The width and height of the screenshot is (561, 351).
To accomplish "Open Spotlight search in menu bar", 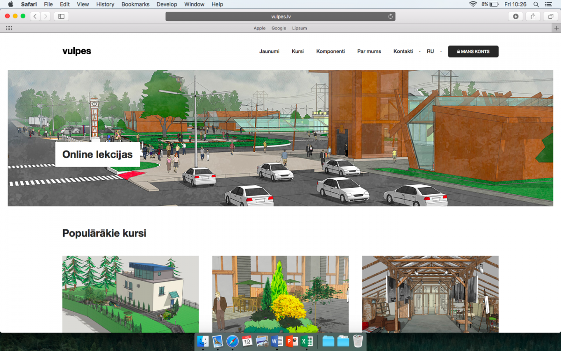I will click(536, 4).
